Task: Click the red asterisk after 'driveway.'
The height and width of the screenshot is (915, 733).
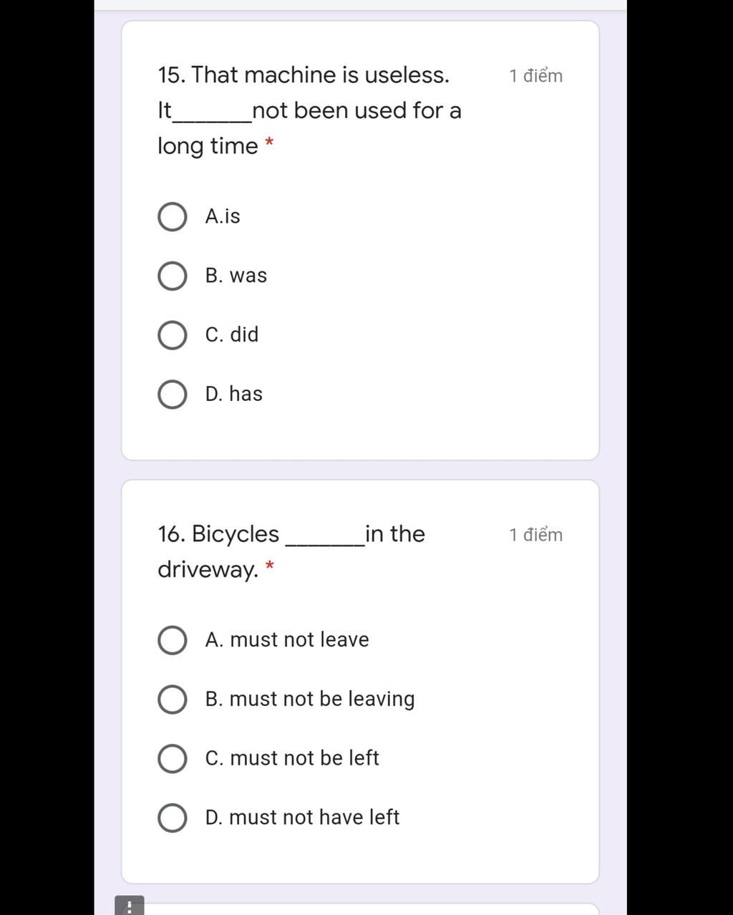Action: pyautogui.click(x=269, y=566)
